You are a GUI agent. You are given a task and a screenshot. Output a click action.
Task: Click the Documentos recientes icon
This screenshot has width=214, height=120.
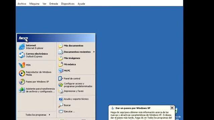[x=61, y=52]
